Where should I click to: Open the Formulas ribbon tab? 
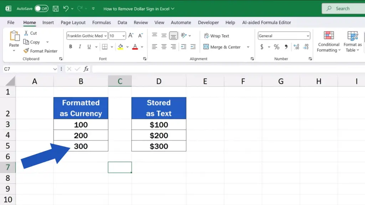click(102, 22)
